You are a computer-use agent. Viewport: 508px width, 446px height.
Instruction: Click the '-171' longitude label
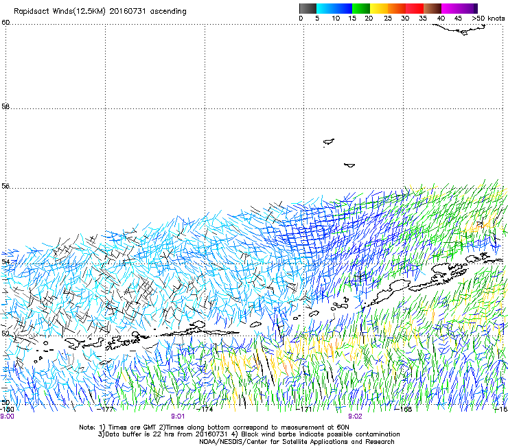click(304, 409)
